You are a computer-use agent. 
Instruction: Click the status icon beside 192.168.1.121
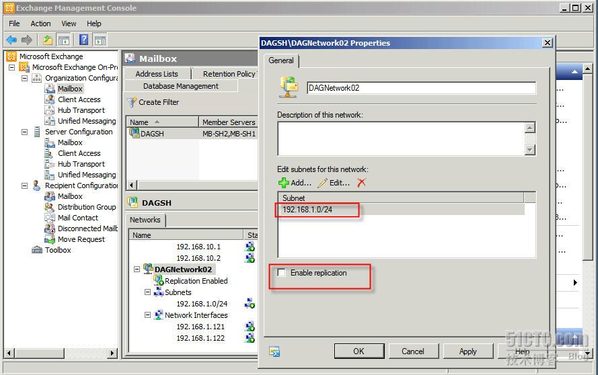pos(250,327)
